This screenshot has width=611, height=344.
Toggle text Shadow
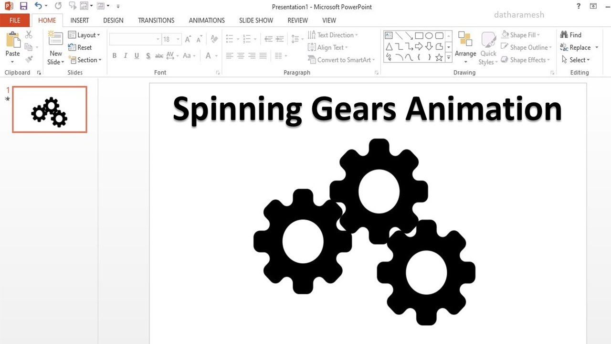pyautogui.click(x=148, y=56)
